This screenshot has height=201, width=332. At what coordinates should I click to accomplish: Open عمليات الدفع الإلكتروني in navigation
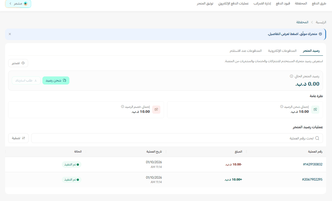(233, 4)
